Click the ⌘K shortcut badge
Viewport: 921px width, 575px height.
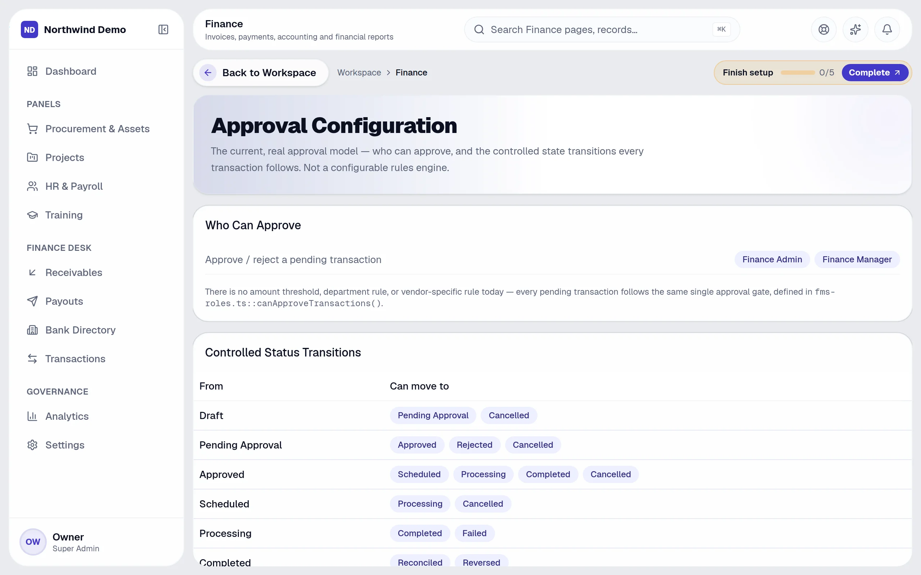(721, 30)
